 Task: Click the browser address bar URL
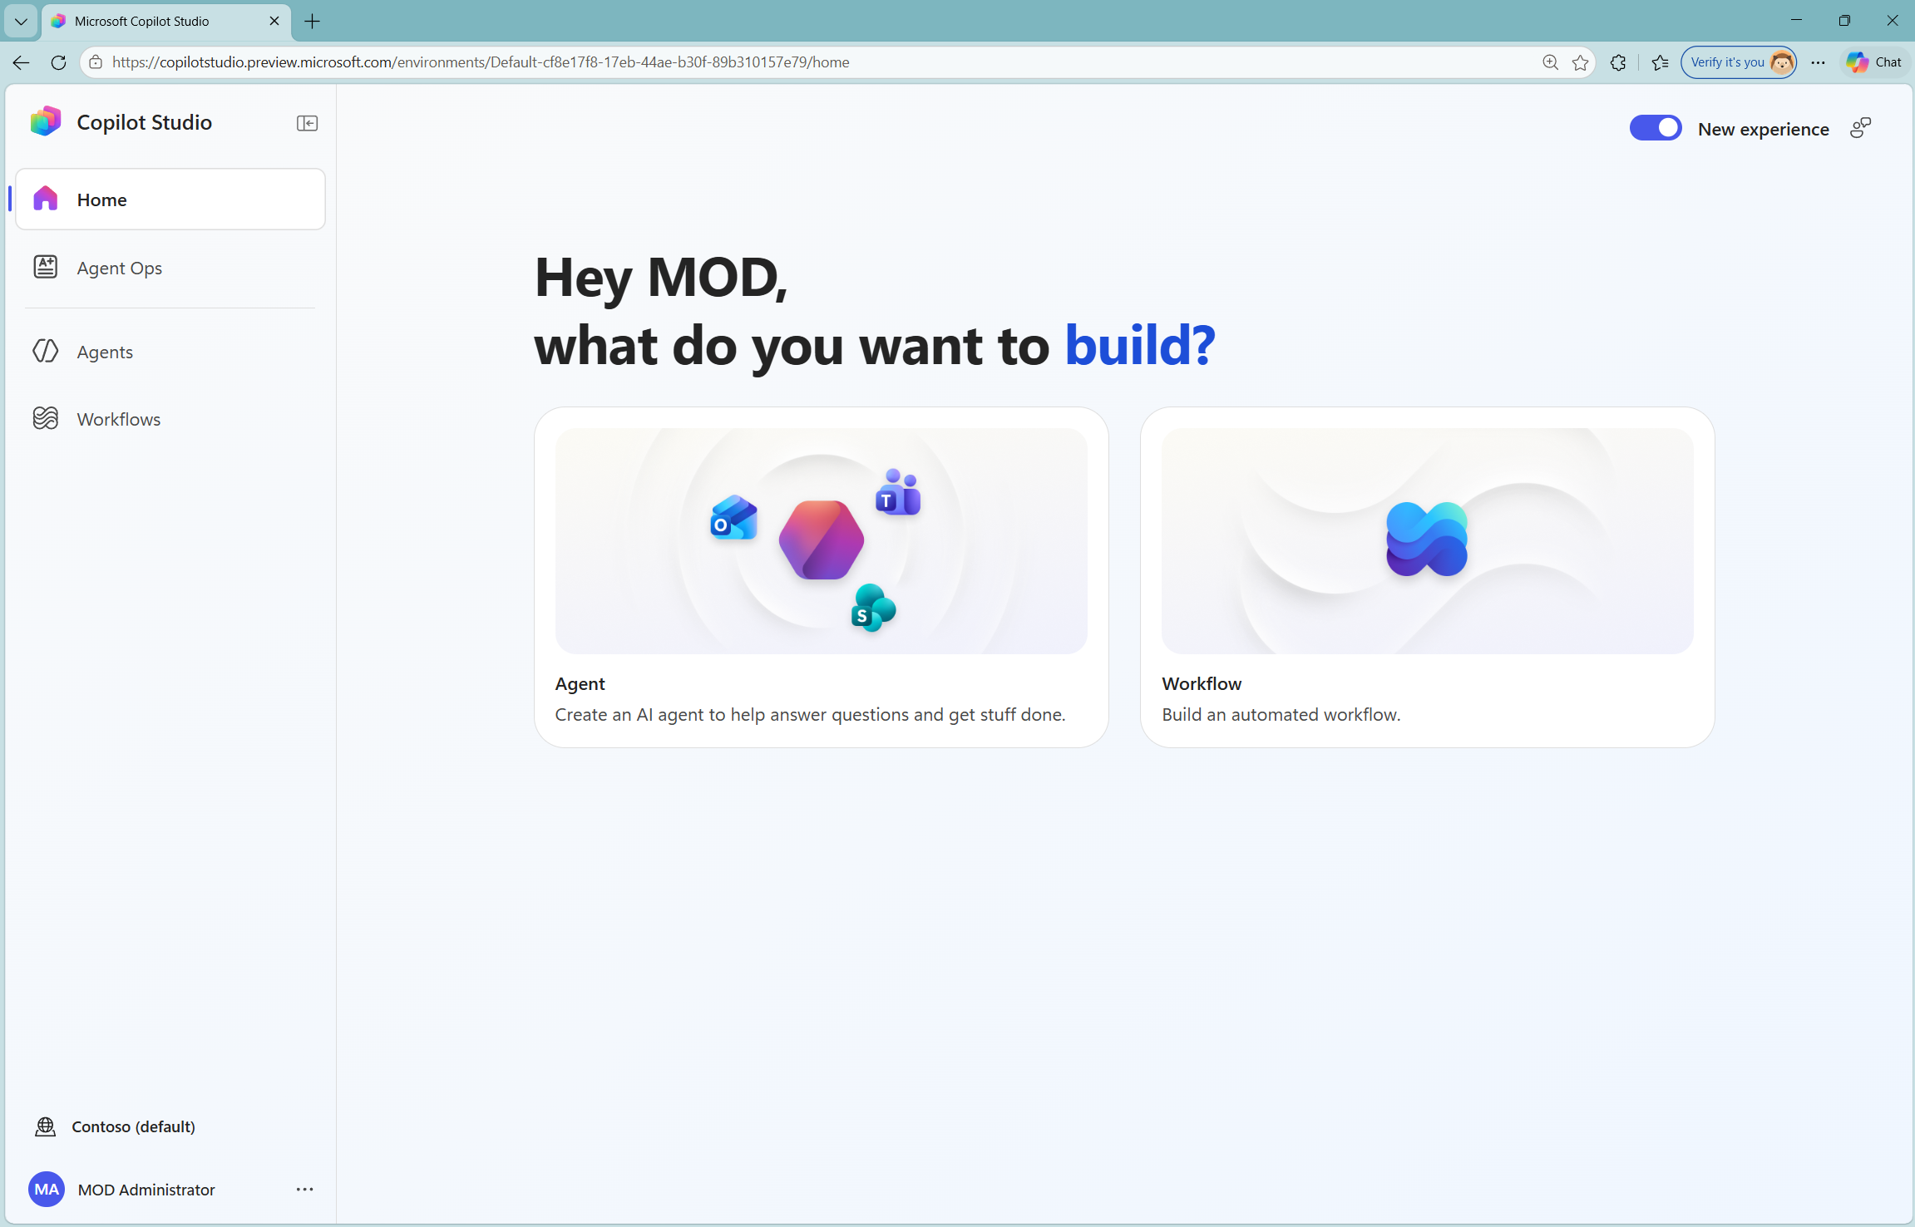(481, 62)
